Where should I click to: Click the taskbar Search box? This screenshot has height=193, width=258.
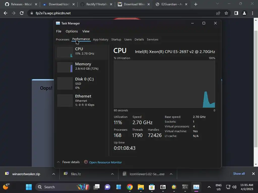pyautogui.click(x=62, y=187)
